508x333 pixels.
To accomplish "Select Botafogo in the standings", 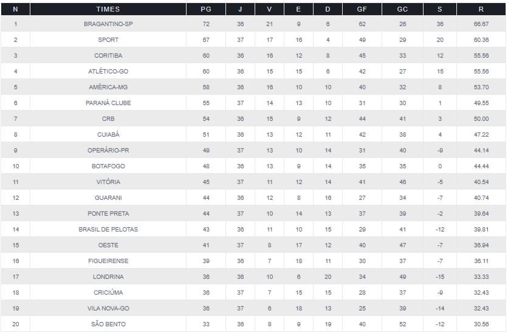I will click(108, 166).
